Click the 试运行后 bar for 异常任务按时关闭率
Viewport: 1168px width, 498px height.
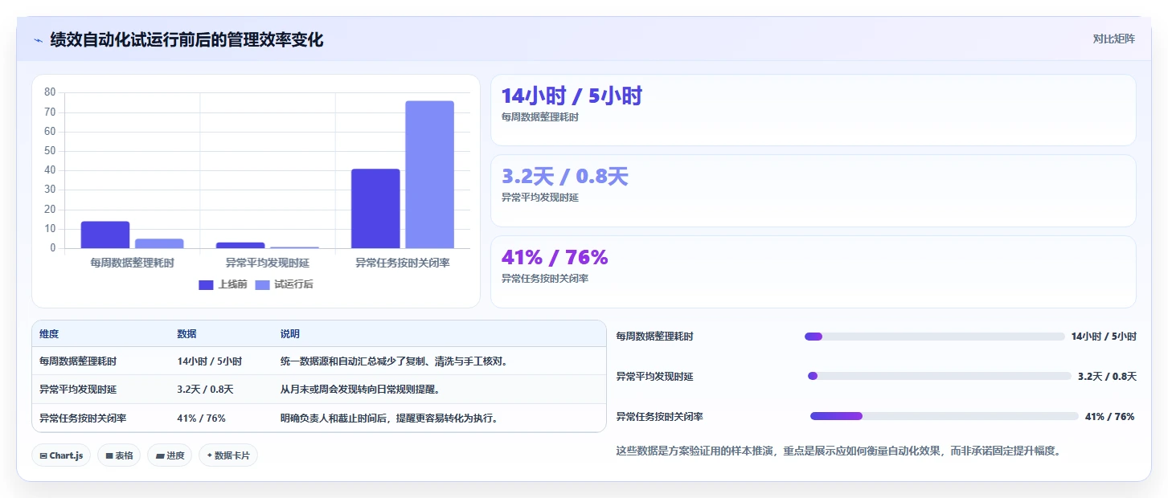(x=429, y=174)
